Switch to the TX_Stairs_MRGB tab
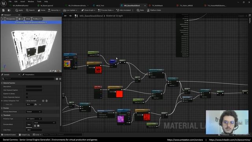 [x=186, y=6]
